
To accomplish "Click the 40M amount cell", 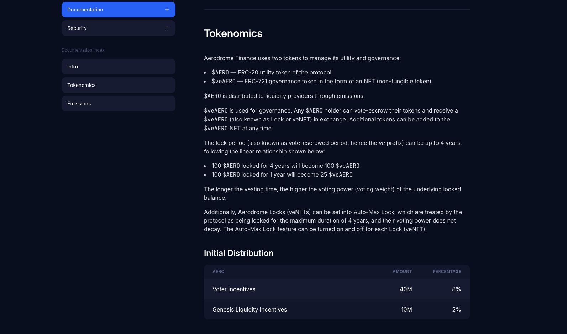I will coord(406,289).
